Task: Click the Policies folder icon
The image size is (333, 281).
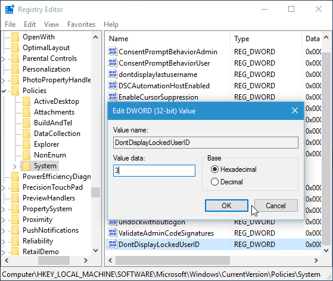Action: (15, 91)
